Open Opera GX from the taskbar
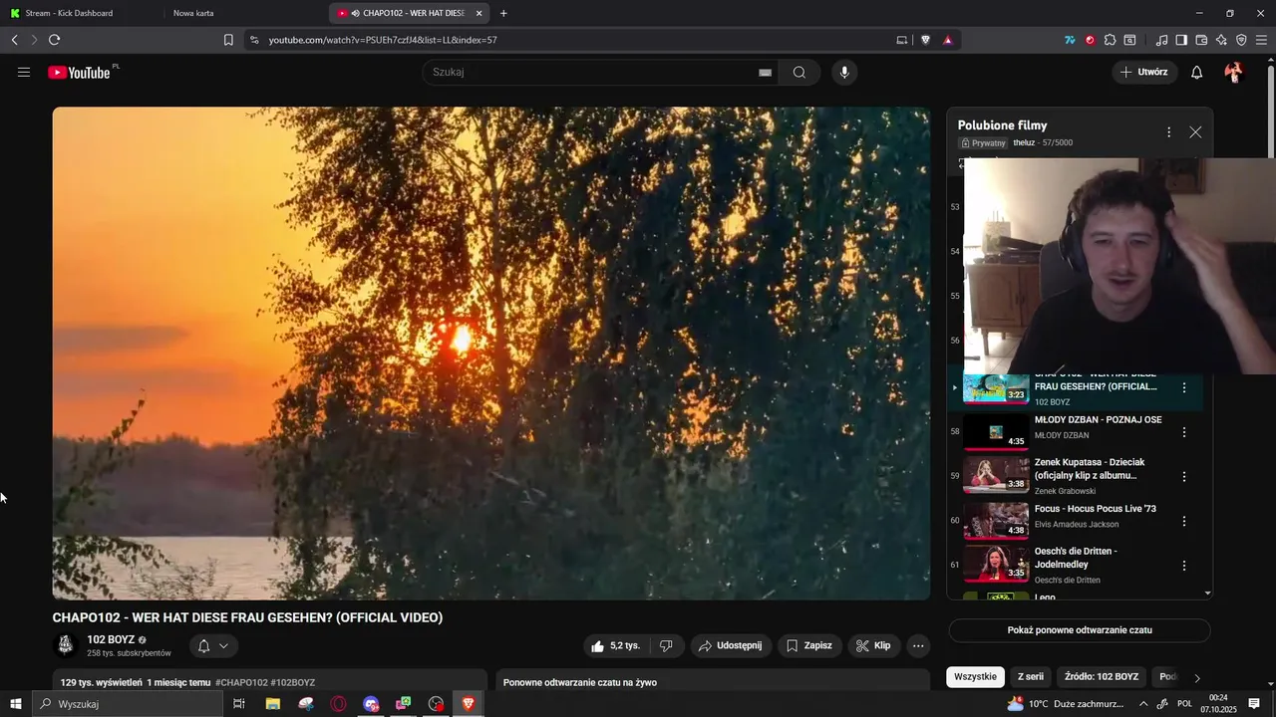This screenshot has height=717, width=1276. tap(339, 704)
